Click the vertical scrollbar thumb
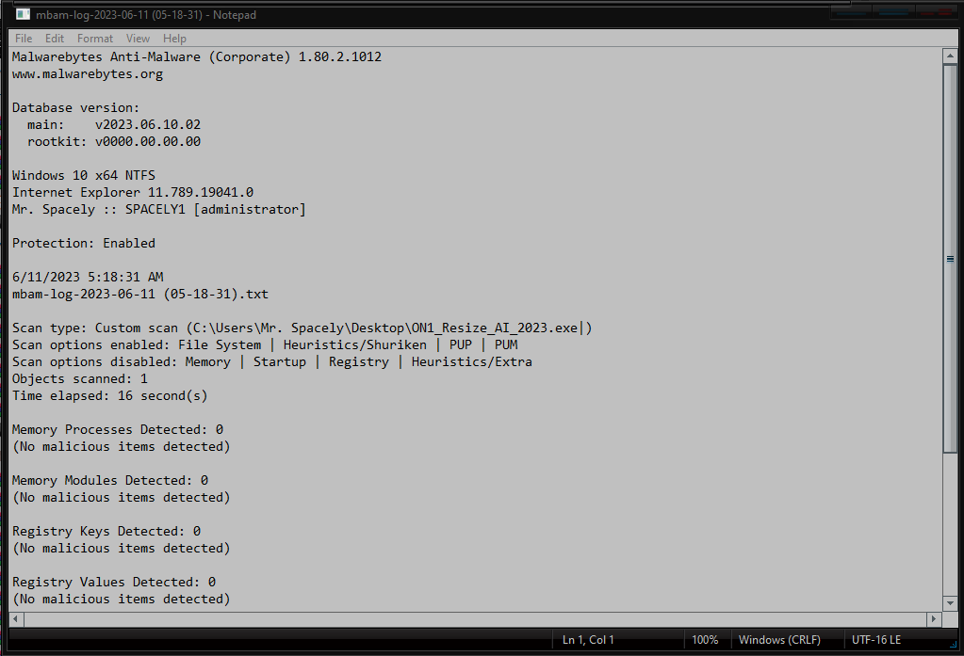Screen dimensions: 964x656 (x=950, y=259)
